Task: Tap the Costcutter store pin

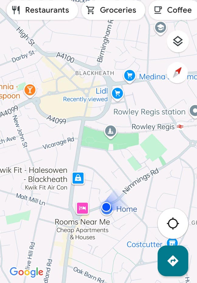Action: pyautogui.click(x=172, y=243)
